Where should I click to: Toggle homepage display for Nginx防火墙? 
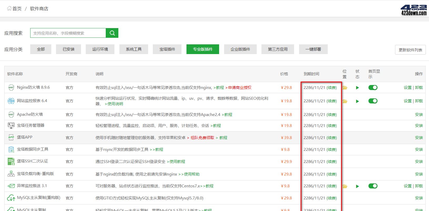(x=373, y=88)
